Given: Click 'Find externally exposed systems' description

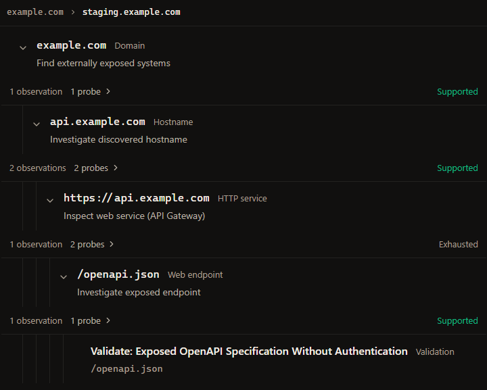Looking at the screenshot, I should (103, 64).
